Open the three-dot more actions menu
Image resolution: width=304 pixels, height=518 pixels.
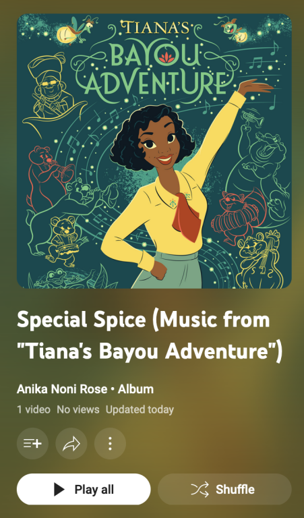click(111, 444)
